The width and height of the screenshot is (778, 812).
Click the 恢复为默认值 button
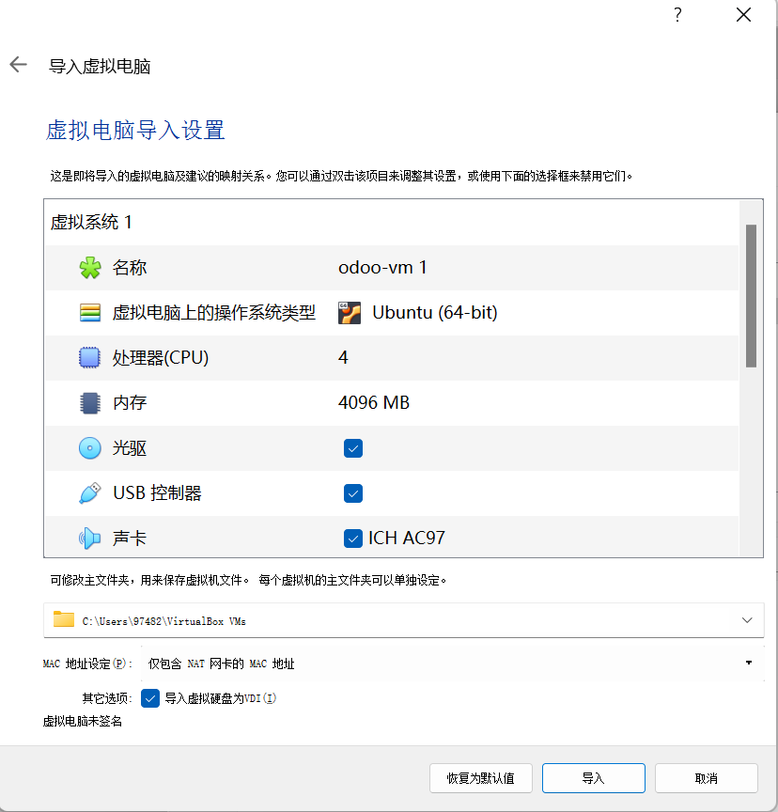481,778
